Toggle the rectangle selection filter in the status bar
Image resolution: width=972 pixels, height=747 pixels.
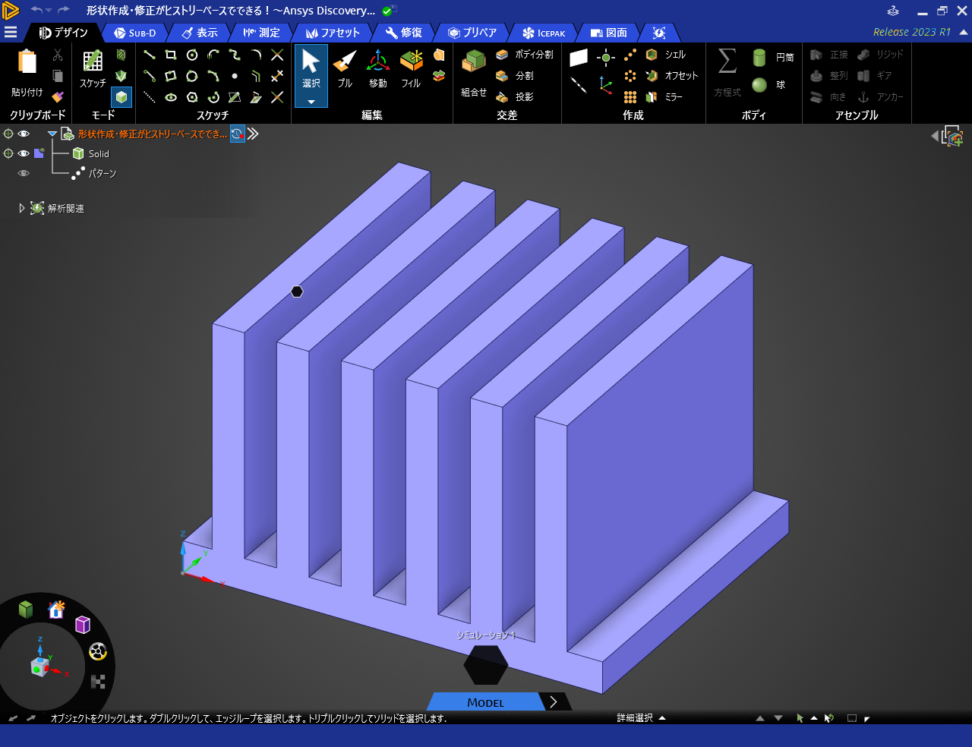click(x=852, y=718)
